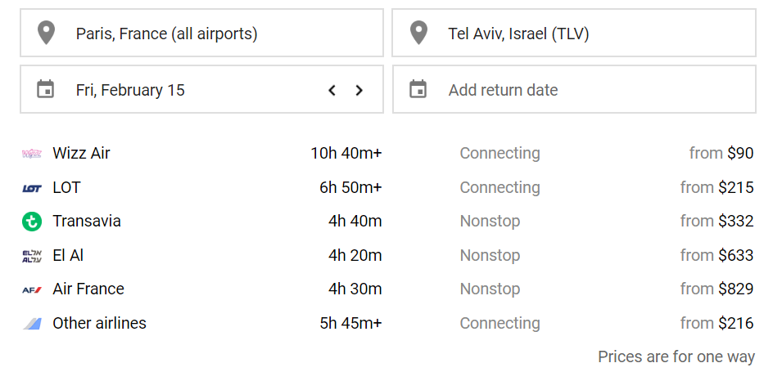Viewport: 773px width, 381px height.
Task: Click the Air France logo
Action: (32, 289)
